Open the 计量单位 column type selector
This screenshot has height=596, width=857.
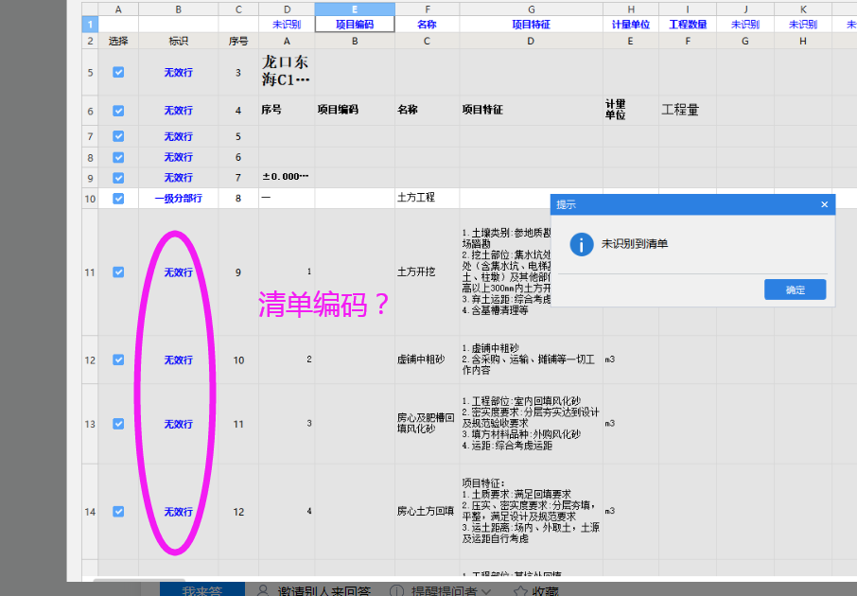(x=631, y=25)
